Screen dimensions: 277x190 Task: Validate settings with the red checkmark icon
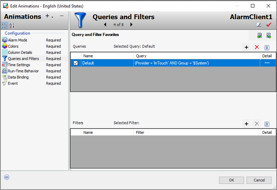(x=268, y=25)
